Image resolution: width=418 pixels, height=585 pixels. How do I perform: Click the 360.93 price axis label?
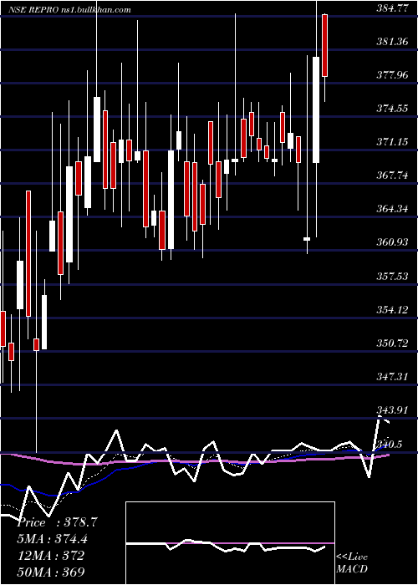click(x=392, y=242)
